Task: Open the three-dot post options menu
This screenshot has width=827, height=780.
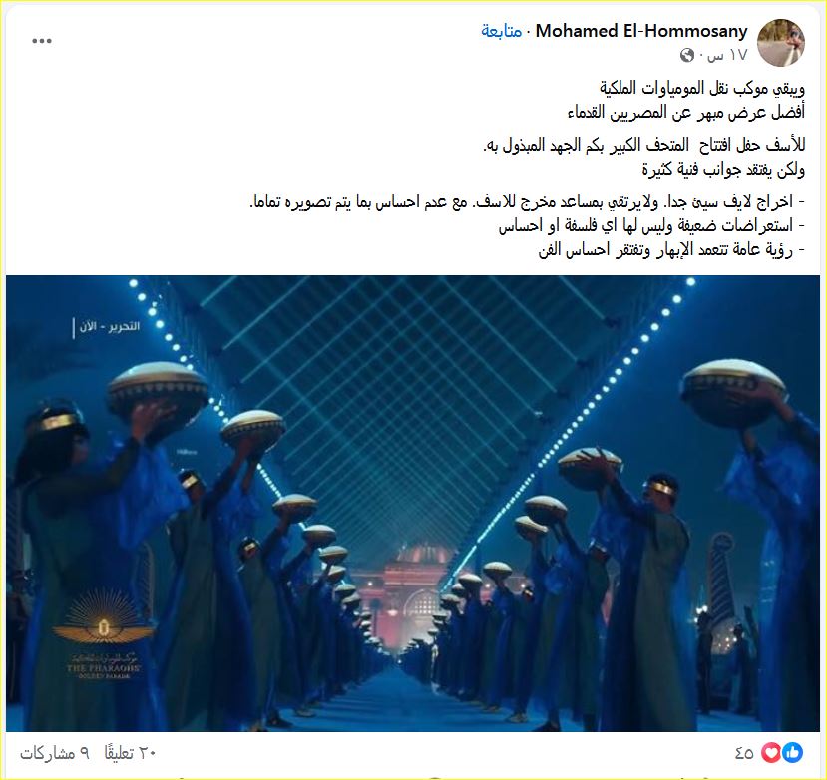Action: tap(42, 41)
